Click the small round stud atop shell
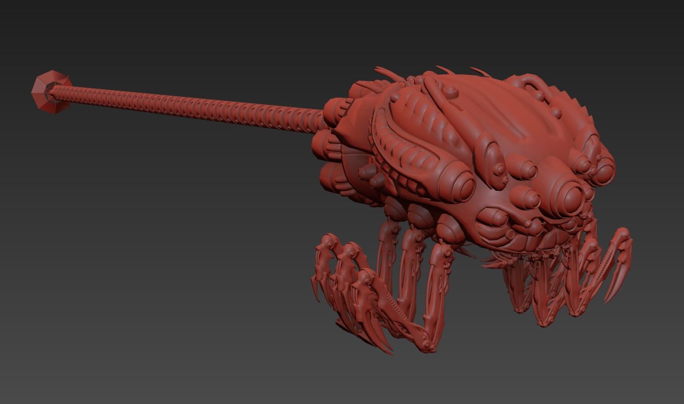 (x=451, y=91)
